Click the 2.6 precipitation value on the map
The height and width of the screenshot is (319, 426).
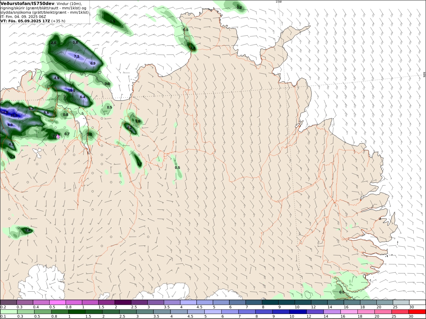54,43
